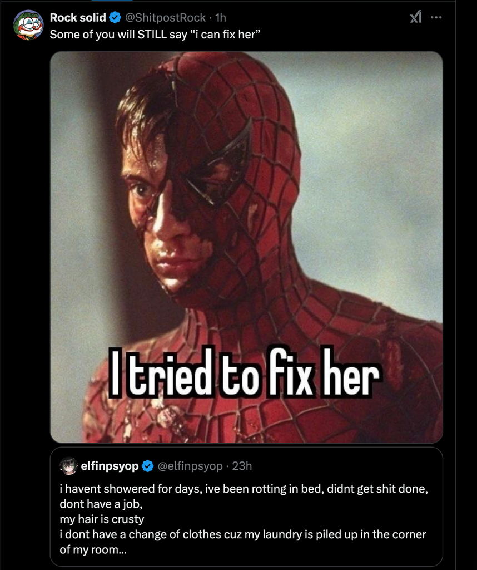Open the @ShitpostRock handle
The width and height of the screenshot is (477, 570).
point(166,17)
